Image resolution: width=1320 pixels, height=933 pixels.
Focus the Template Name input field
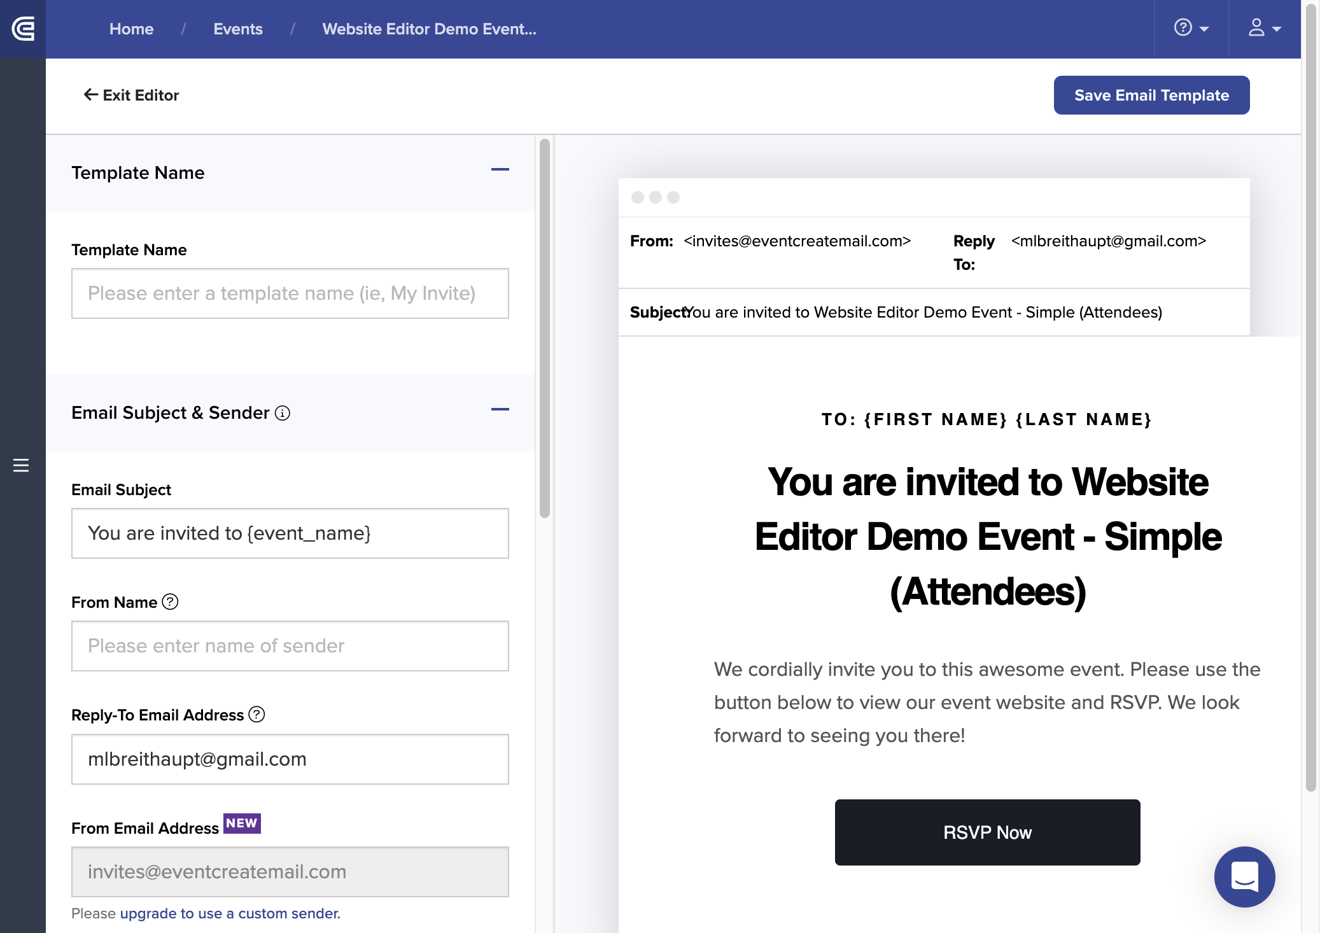pyautogui.click(x=290, y=293)
